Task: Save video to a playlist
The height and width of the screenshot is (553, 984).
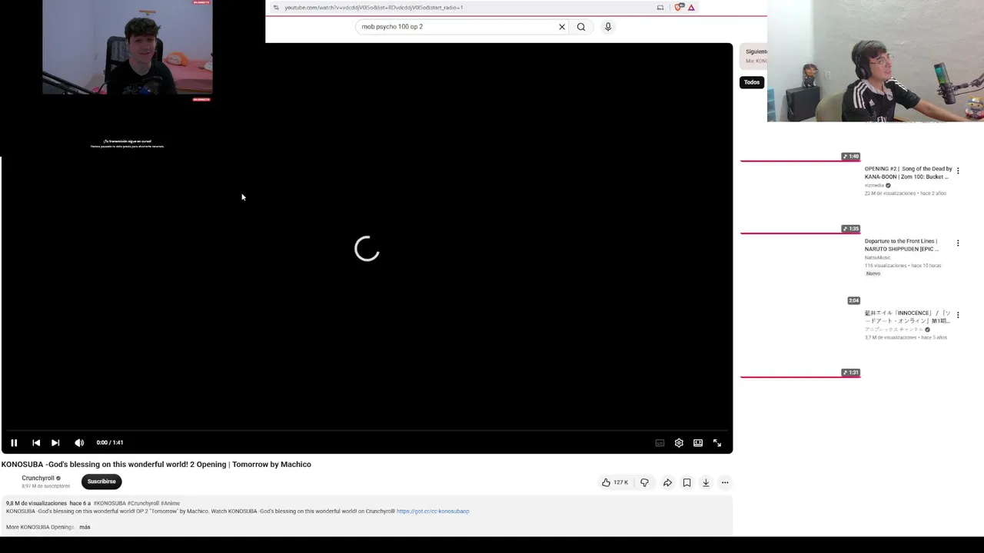Action: point(686,482)
